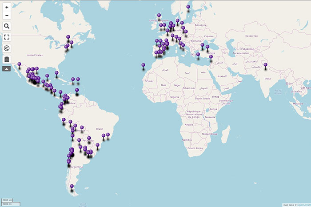Toggle fullscreen map view
The height and width of the screenshot is (207, 311).
tap(7, 37)
